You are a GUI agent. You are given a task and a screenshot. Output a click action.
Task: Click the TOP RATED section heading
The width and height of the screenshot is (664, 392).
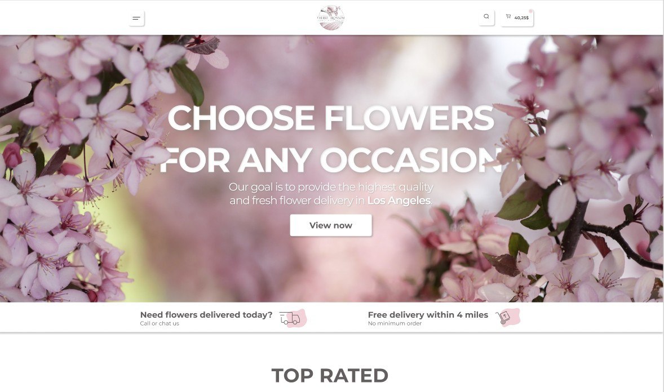click(330, 376)
